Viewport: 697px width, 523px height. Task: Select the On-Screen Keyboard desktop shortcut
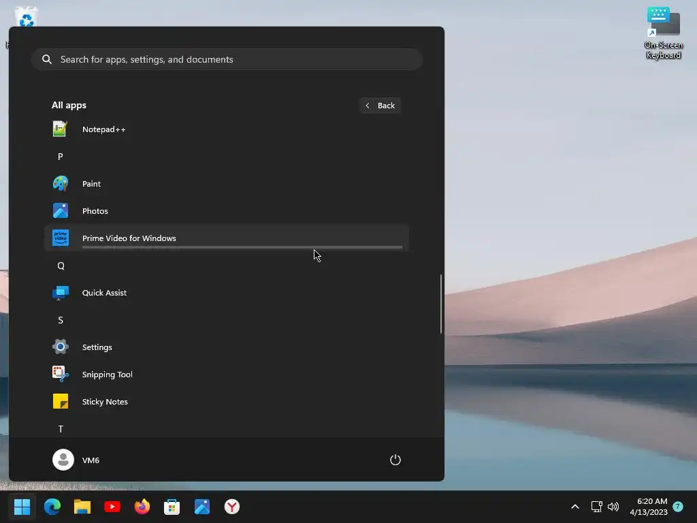pos(663,33)
